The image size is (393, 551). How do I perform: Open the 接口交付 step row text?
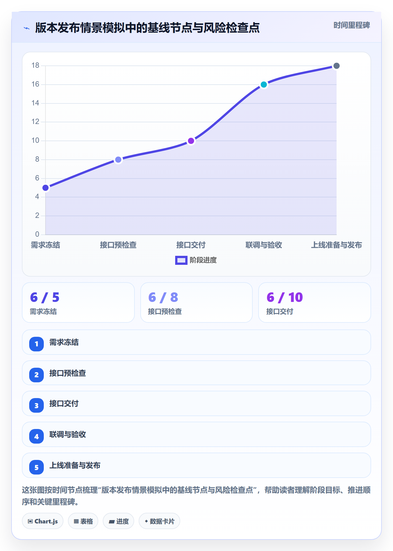(x=64, y=404)
